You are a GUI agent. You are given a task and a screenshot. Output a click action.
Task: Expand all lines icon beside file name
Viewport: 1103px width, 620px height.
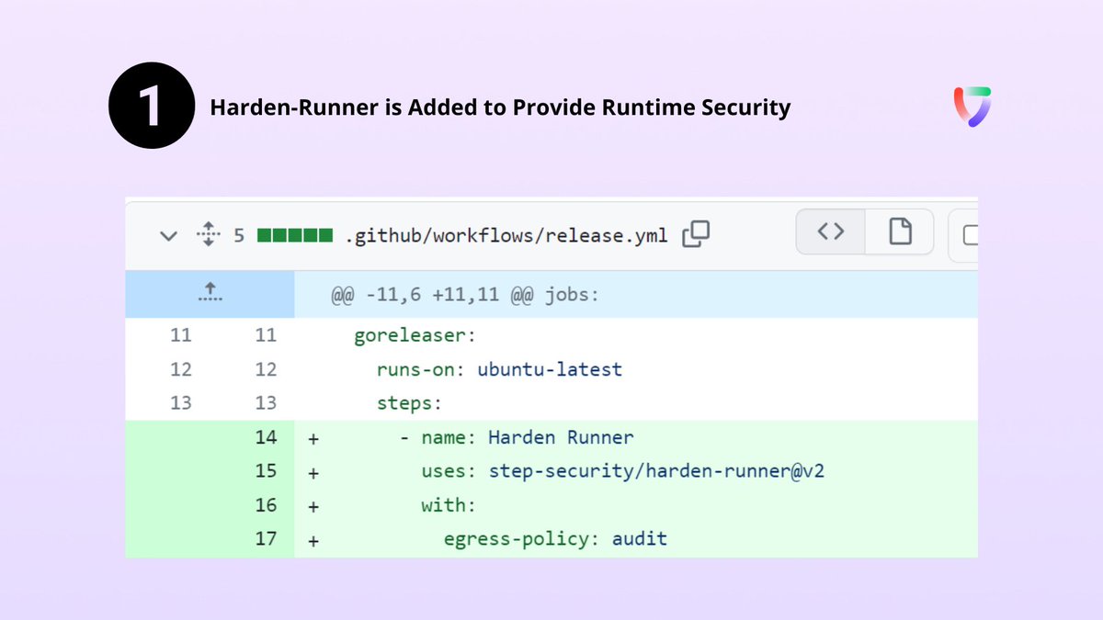(207, 235)
